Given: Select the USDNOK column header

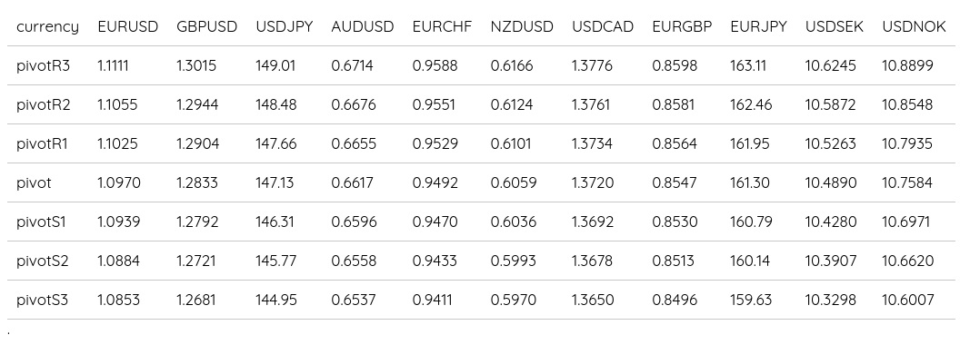Looking at the screenshot, I should point(914,27).
